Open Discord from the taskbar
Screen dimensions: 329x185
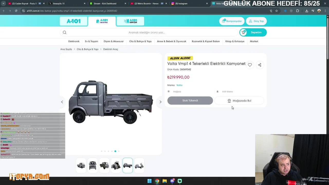click(x=172, y=181)
